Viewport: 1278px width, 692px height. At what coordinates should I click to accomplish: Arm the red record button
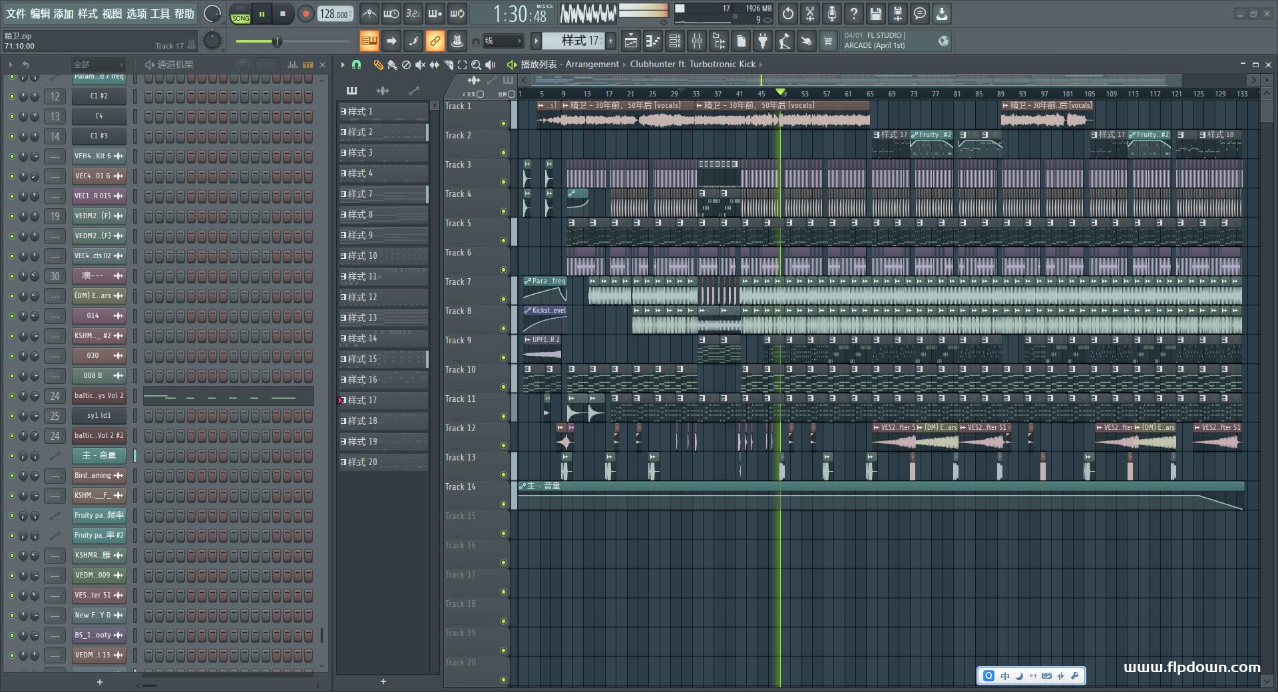tap(306, 13)
